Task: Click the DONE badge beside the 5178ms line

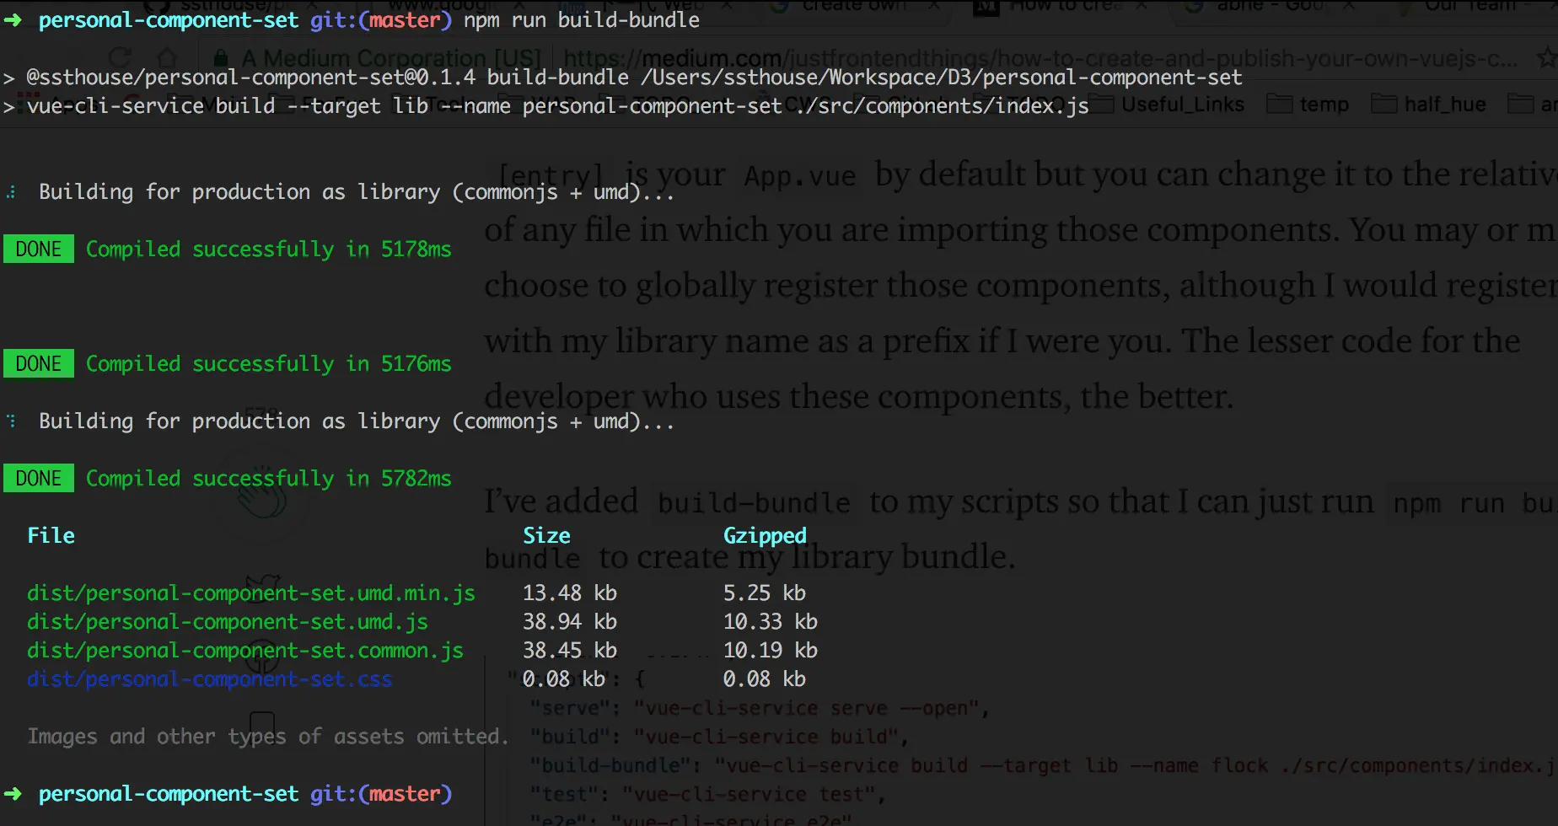Action: click(x=39, y=249)
